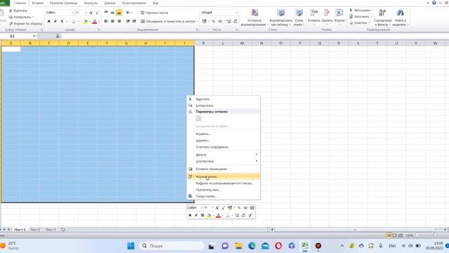Open Windows Start button on taskbar
This screenshot has height=253, width=449.
click(x=131, y=246)
